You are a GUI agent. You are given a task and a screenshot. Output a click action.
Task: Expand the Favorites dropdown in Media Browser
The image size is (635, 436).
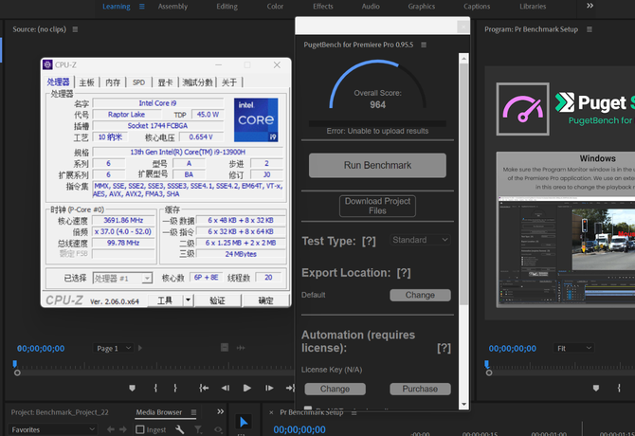[x=53, y=429]
